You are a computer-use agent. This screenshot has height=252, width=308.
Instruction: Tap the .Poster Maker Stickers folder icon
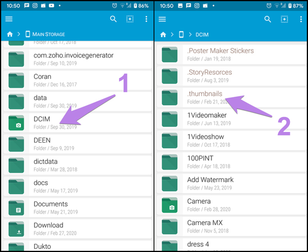coord(169,55)
